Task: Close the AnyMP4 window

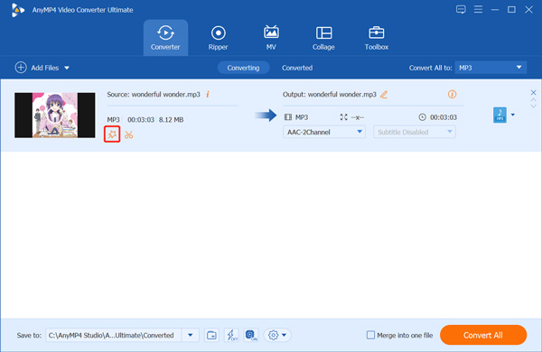Action: coord(528,10)
